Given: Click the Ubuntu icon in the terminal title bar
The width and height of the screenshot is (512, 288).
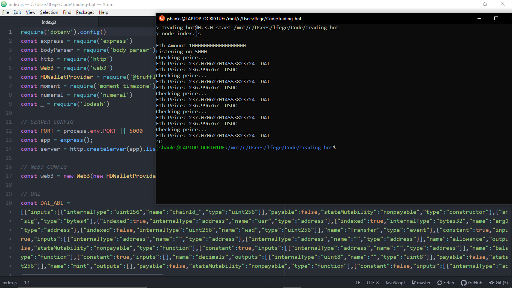Looking at the screenshot, I should [162, 18].
